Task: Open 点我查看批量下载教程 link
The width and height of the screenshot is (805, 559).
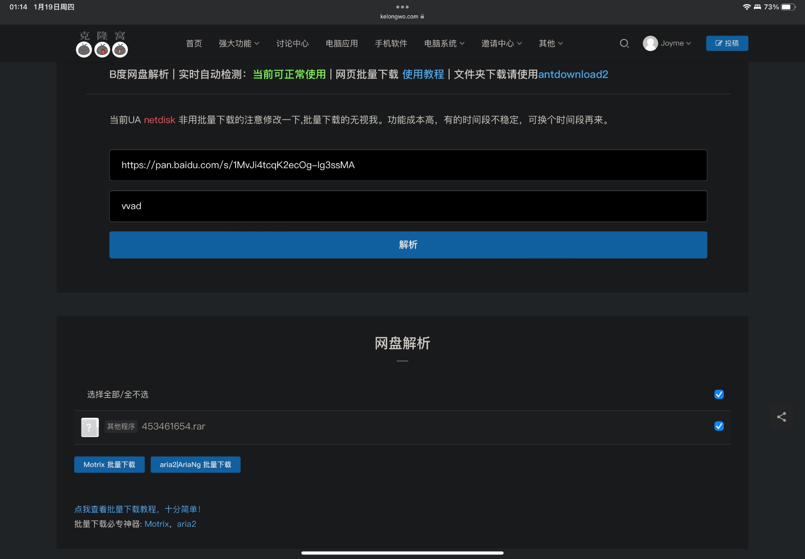Action: coord(138,509)
